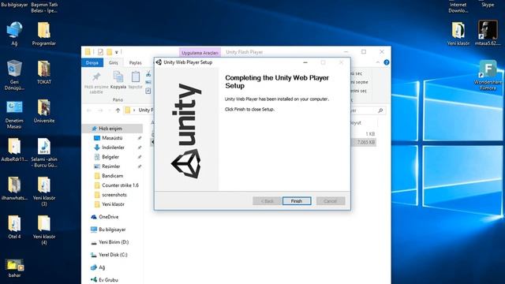This screenshot has height=284, width=505.
Task: Switch to the Giriş ribbon tab
Action: [114, 63]
